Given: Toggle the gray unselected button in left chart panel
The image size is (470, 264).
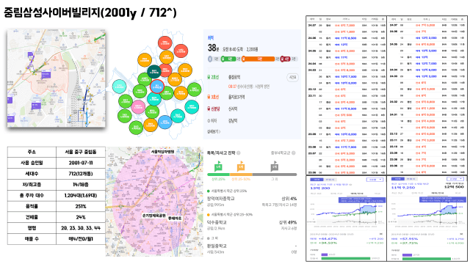Looking at the screenshot, I should pos(330,179).
